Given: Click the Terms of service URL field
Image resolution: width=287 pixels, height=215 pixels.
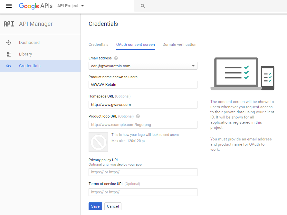Looking at the screenshot, I should pyautogui.click(x=143, y=192).
